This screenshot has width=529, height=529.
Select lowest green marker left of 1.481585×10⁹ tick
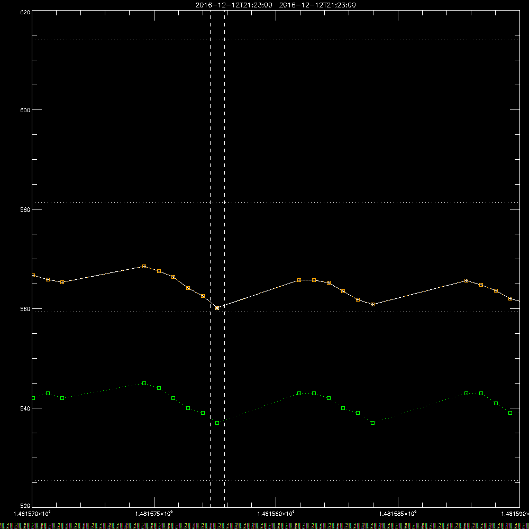(x=373, y=423)
